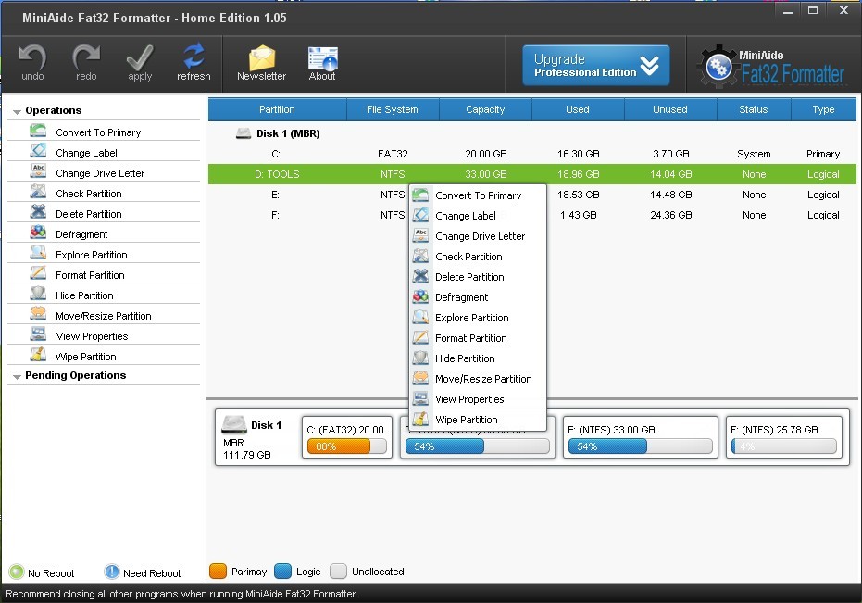Click Format Partition text in Operations list

90,275
